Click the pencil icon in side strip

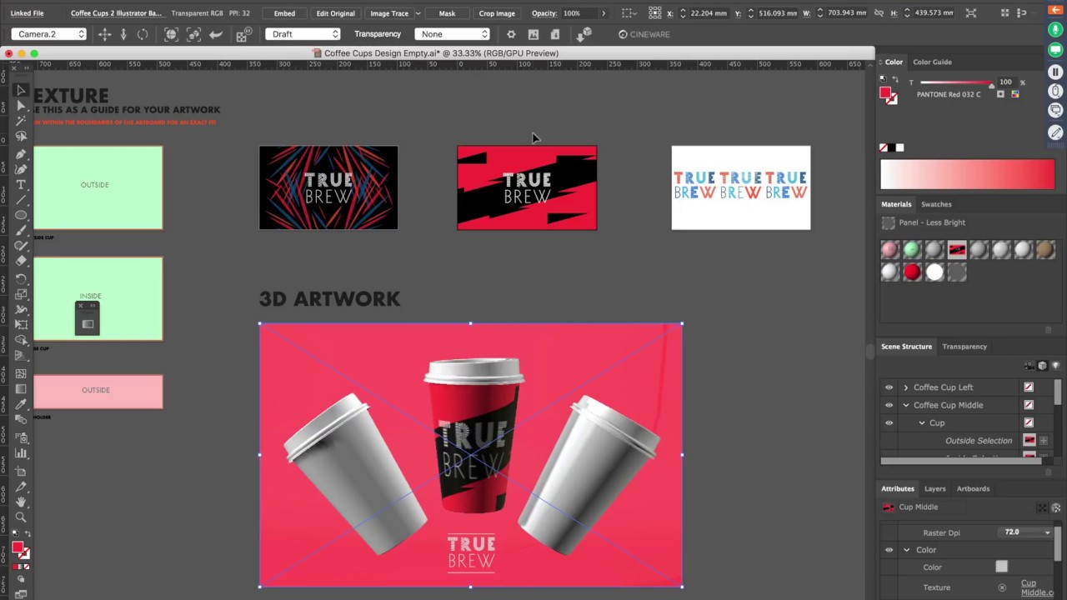(1055, 132)
